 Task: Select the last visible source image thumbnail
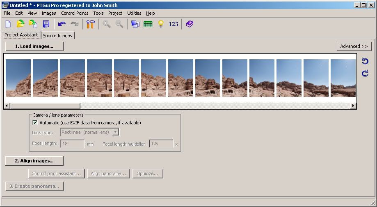tap(343, 78)
